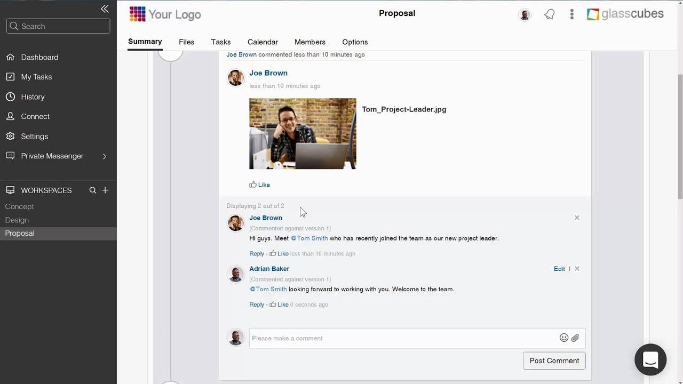
Task: Click the 'Please make a comment' field
Action: point(403,338)
